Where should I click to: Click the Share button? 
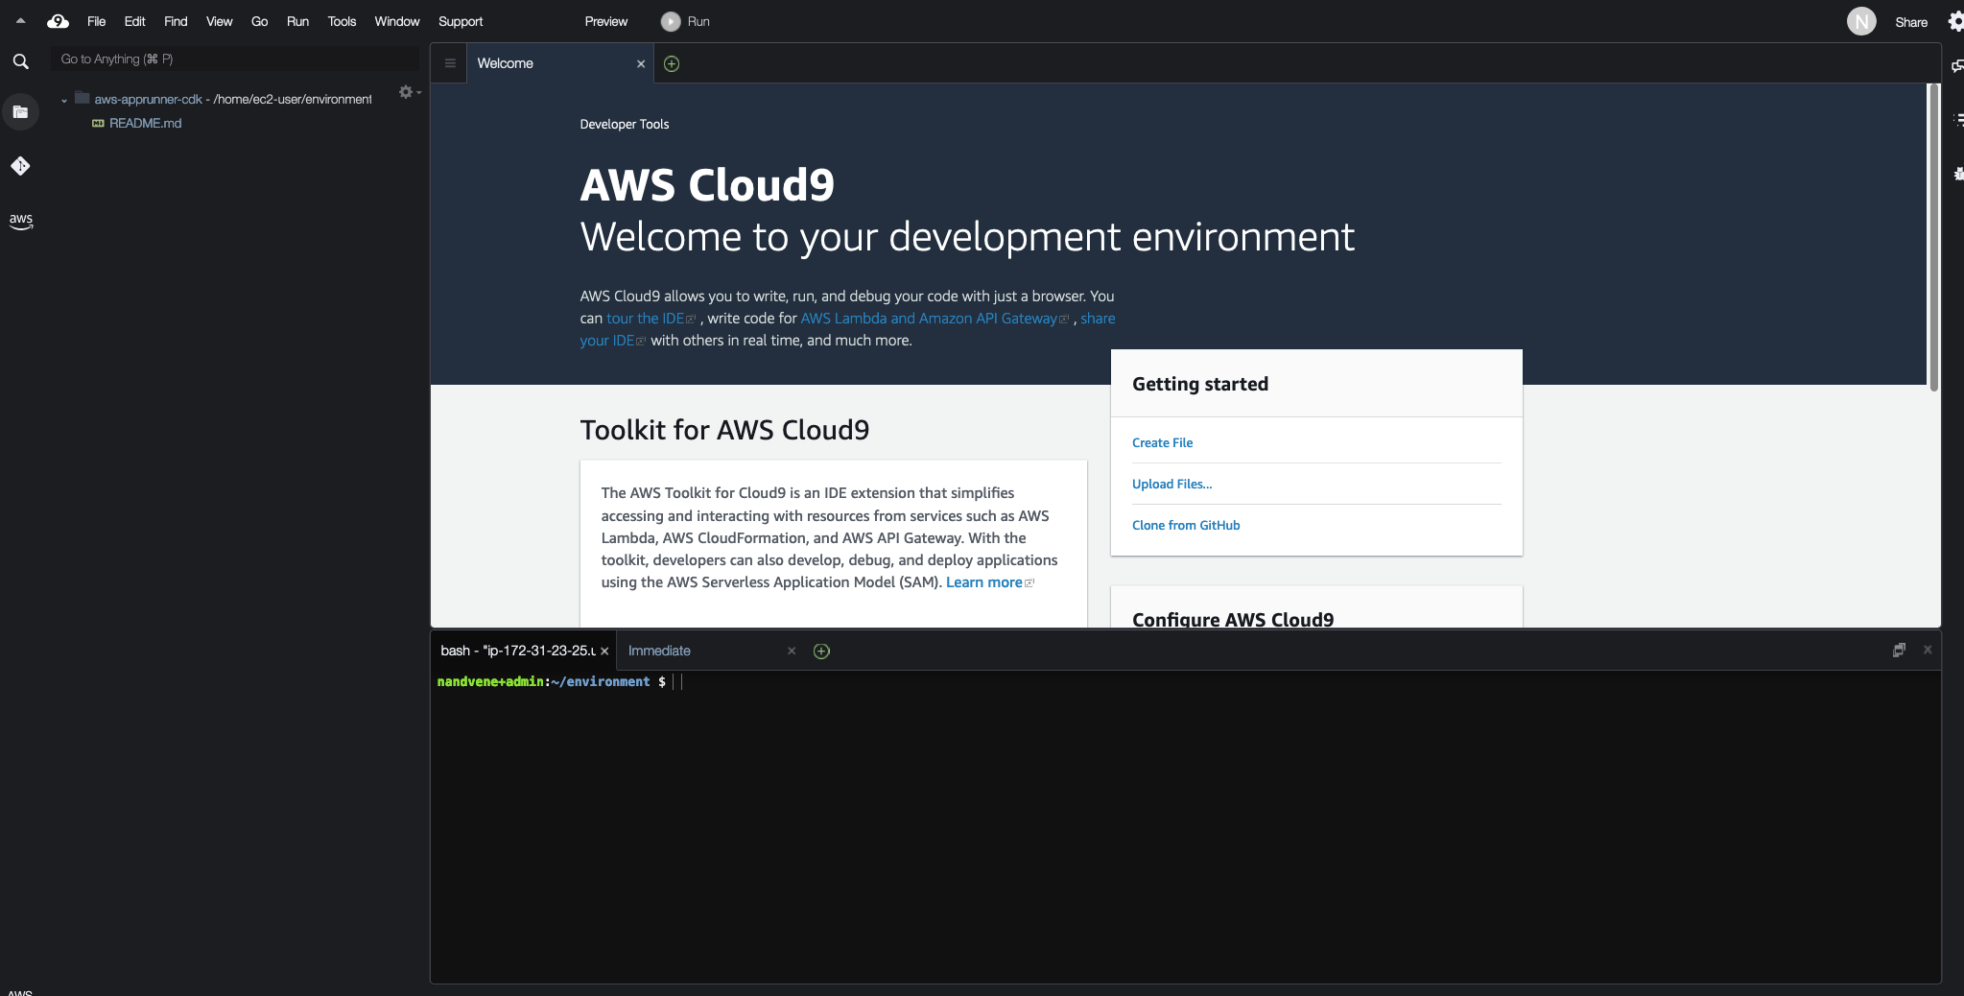click(x=1911, y=22)
